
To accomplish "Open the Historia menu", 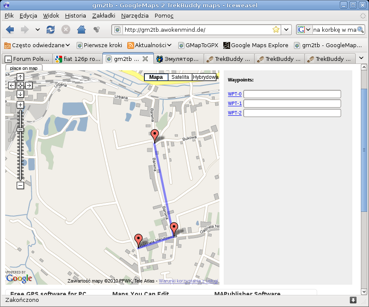I will 75,16.
